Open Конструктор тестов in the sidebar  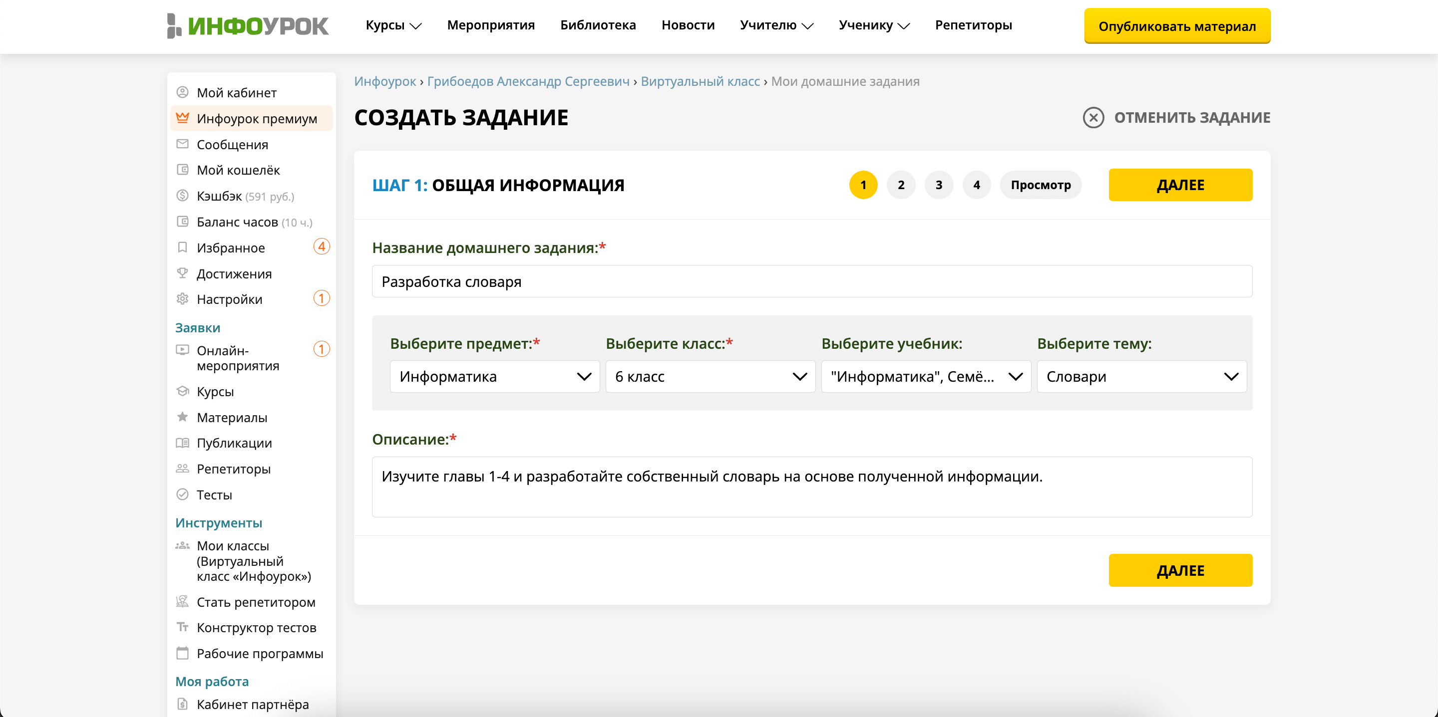coord(256,628)
